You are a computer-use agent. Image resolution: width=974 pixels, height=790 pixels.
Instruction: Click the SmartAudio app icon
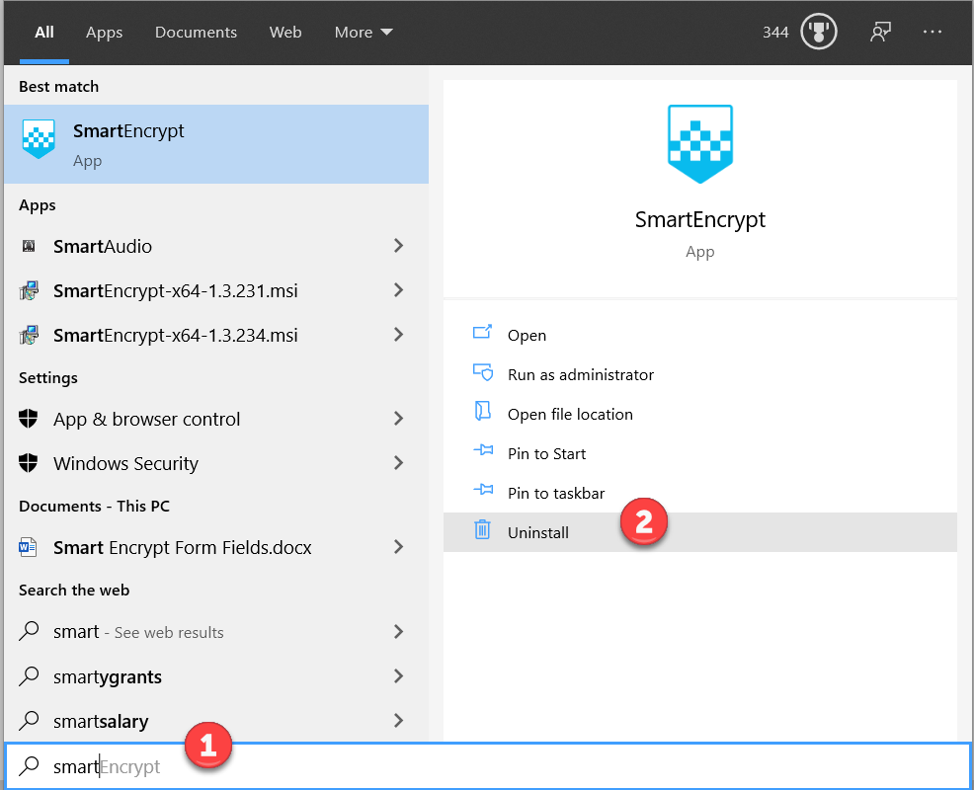(x=29, y=246)
